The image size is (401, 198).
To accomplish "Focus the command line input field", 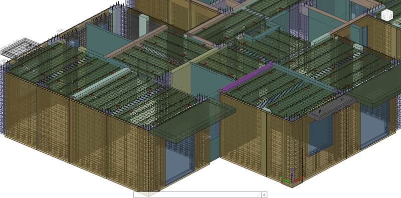I will point(195,194).
